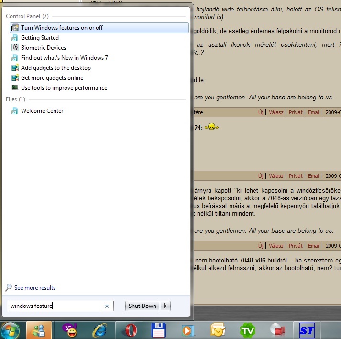The height and width of the screenshot is (339, 341).
Task: Click the performance tools icon
Action: [15, 87]
